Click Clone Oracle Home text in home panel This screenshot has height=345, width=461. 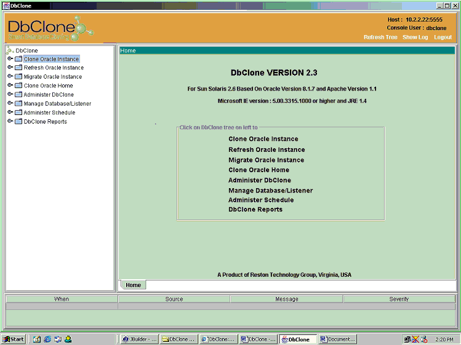[x=259, y=170]
